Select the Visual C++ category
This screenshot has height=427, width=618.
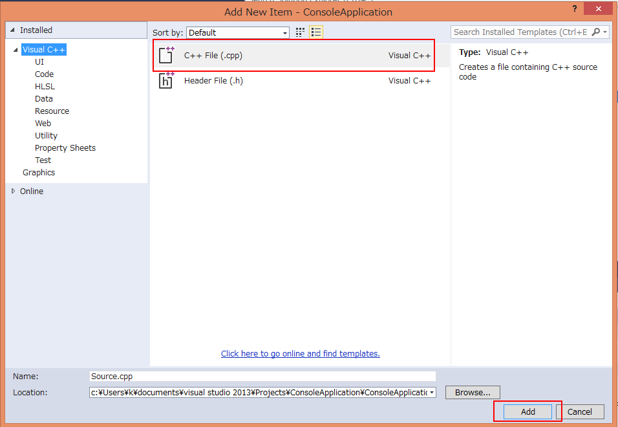coord(44,50)
